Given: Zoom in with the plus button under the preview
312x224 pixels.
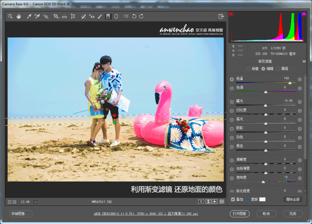Looking at the screenshot, I should pos(14,202).
